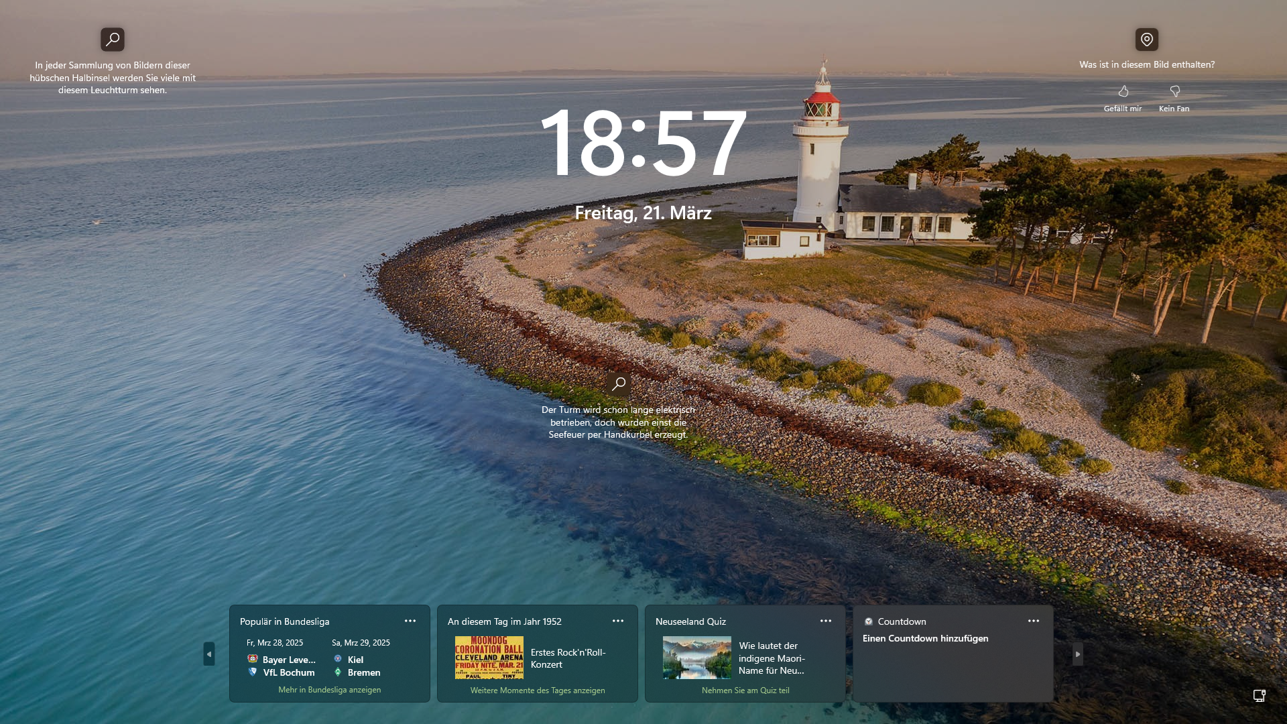1287x724 pixels.
Task: Open more options for the Bundesliga widget
Action: click(x=410, y=621)
